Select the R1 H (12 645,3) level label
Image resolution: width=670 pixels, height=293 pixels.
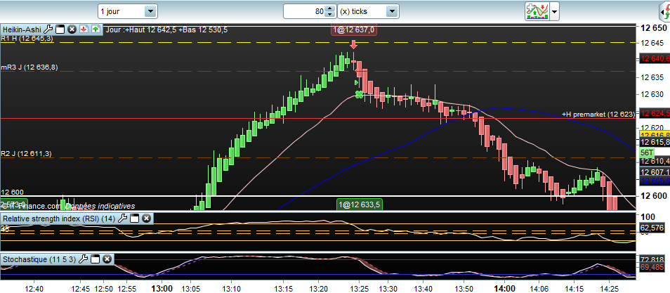pyautogui.click(x=27, y=39)
